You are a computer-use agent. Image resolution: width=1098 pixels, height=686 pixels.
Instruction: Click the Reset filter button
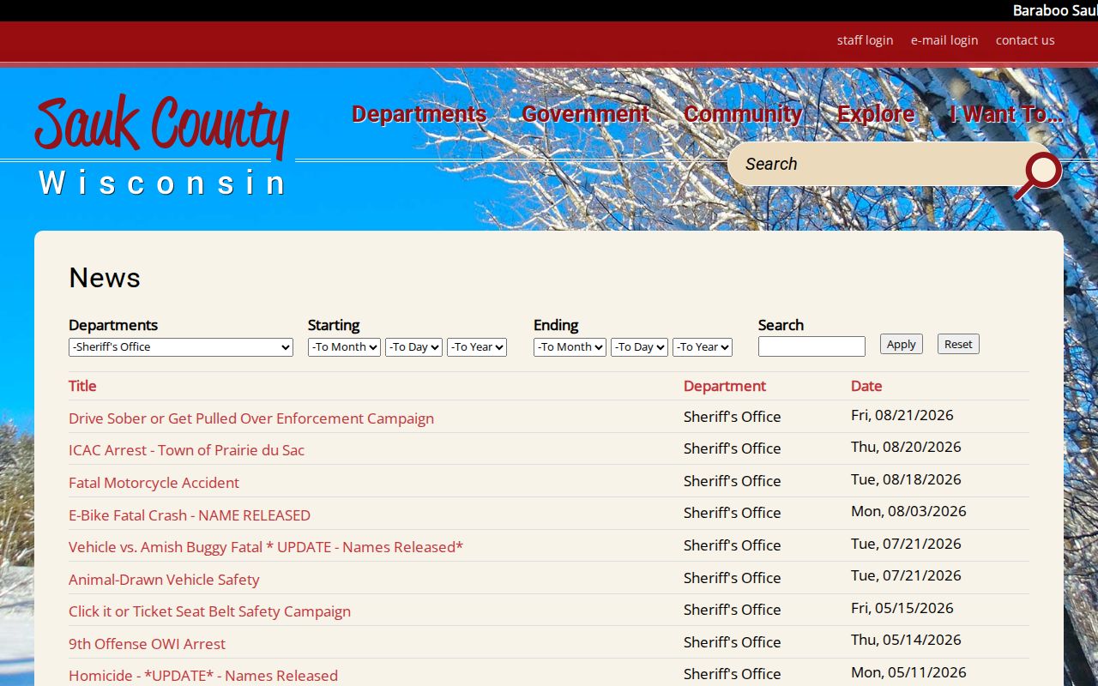(958, 344)
